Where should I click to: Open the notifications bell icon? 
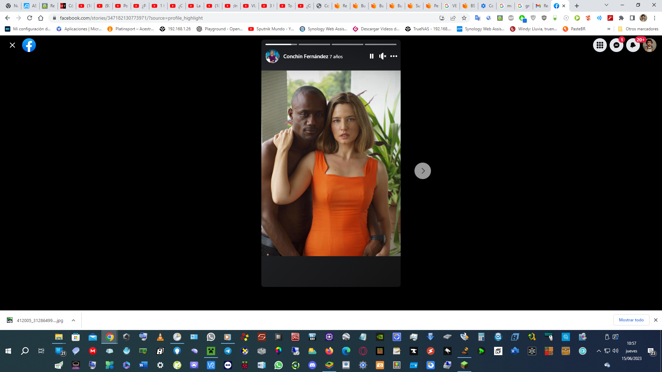pyautogui.click(x=633, y=45)
